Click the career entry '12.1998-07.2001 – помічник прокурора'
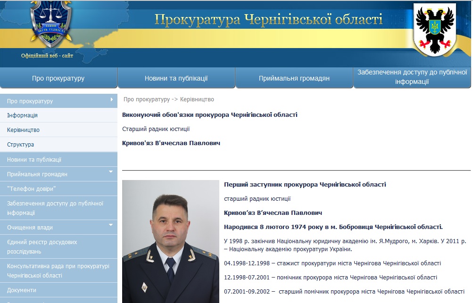473x303 pixels. click(x=331, y=278)
